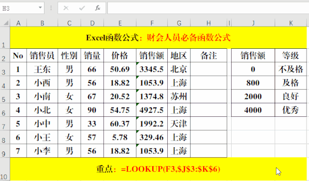The image size is (309, 181).
Task: Select row 10 header
Action: point(5,169)
